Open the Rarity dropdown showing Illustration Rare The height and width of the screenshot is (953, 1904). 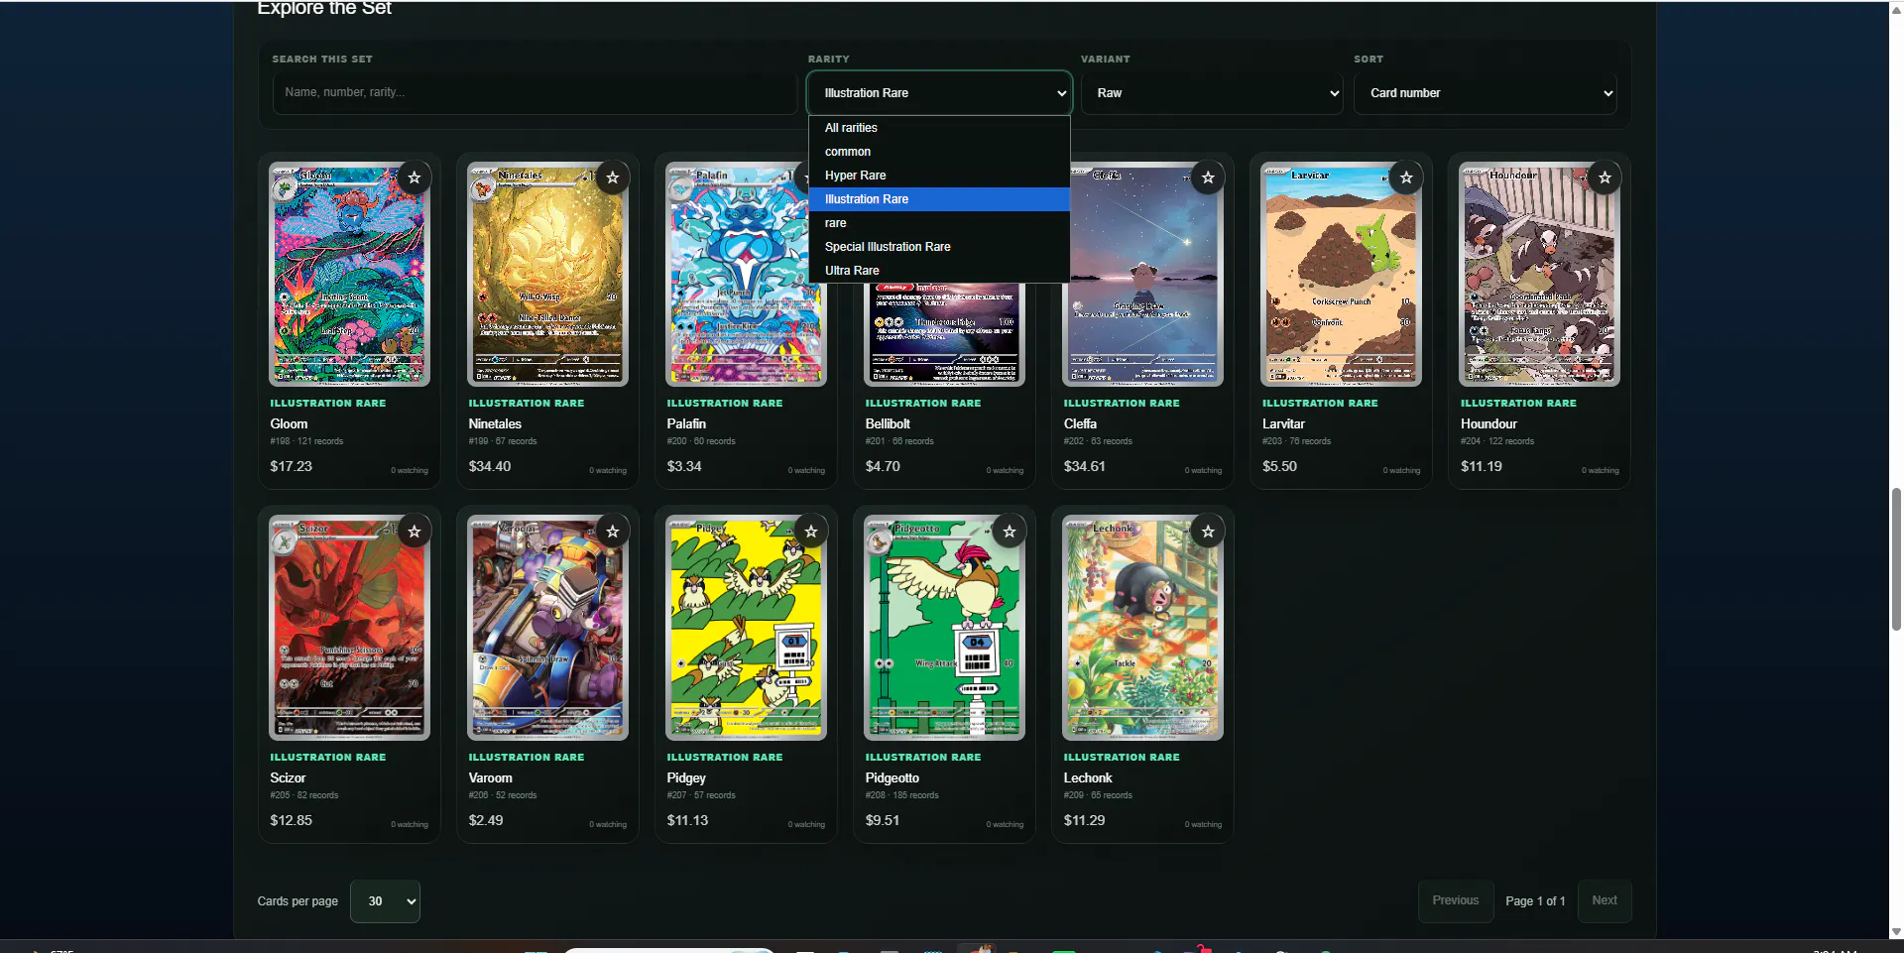(939, 93)
